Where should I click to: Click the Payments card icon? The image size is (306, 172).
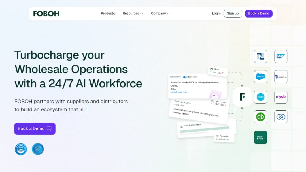pos(217,136)
